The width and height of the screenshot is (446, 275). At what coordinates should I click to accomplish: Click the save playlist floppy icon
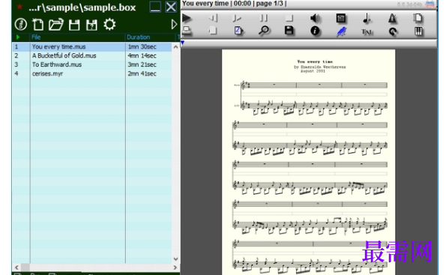74,25
